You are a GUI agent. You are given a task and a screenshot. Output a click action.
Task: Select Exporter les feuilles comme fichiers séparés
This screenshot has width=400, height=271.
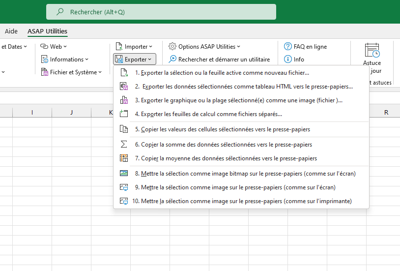[x=241, y=114]
